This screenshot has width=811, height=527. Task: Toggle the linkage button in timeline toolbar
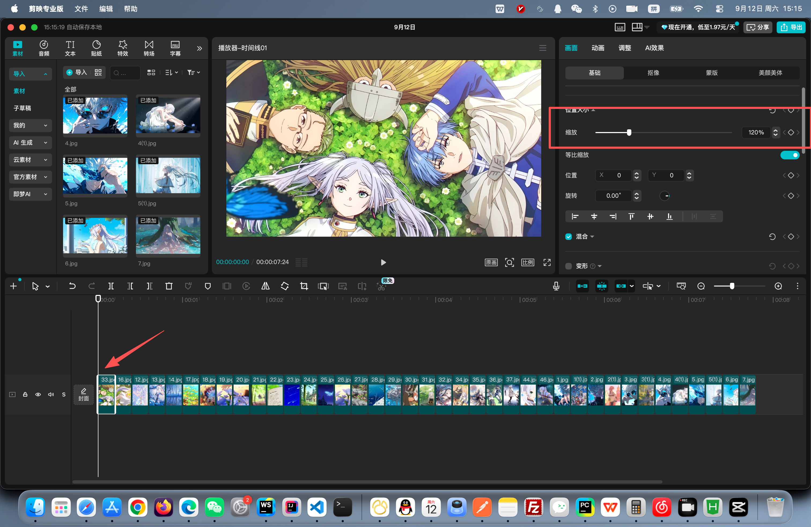click(621, 286)
